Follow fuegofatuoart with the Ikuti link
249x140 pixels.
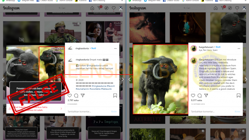tap(218, 47)
